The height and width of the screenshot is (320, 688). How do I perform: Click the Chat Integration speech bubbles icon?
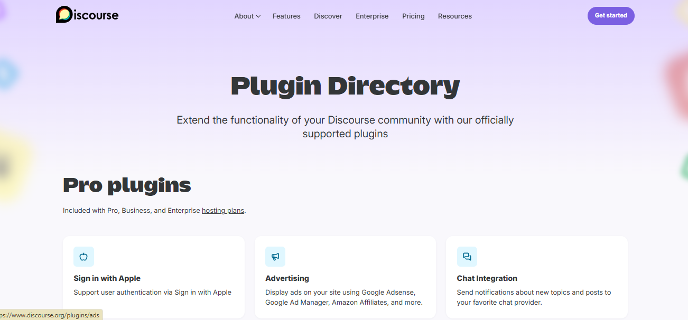coord(467,257)
